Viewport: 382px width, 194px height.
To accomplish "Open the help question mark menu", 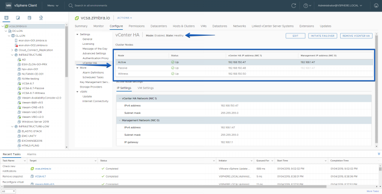I will pos(307,5).
